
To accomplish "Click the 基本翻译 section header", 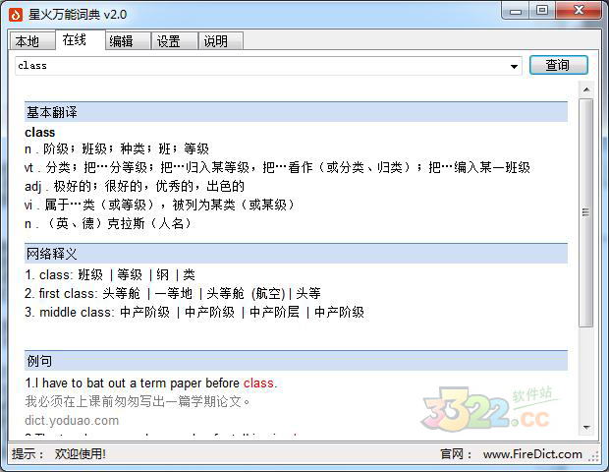I will coord(296,112).
